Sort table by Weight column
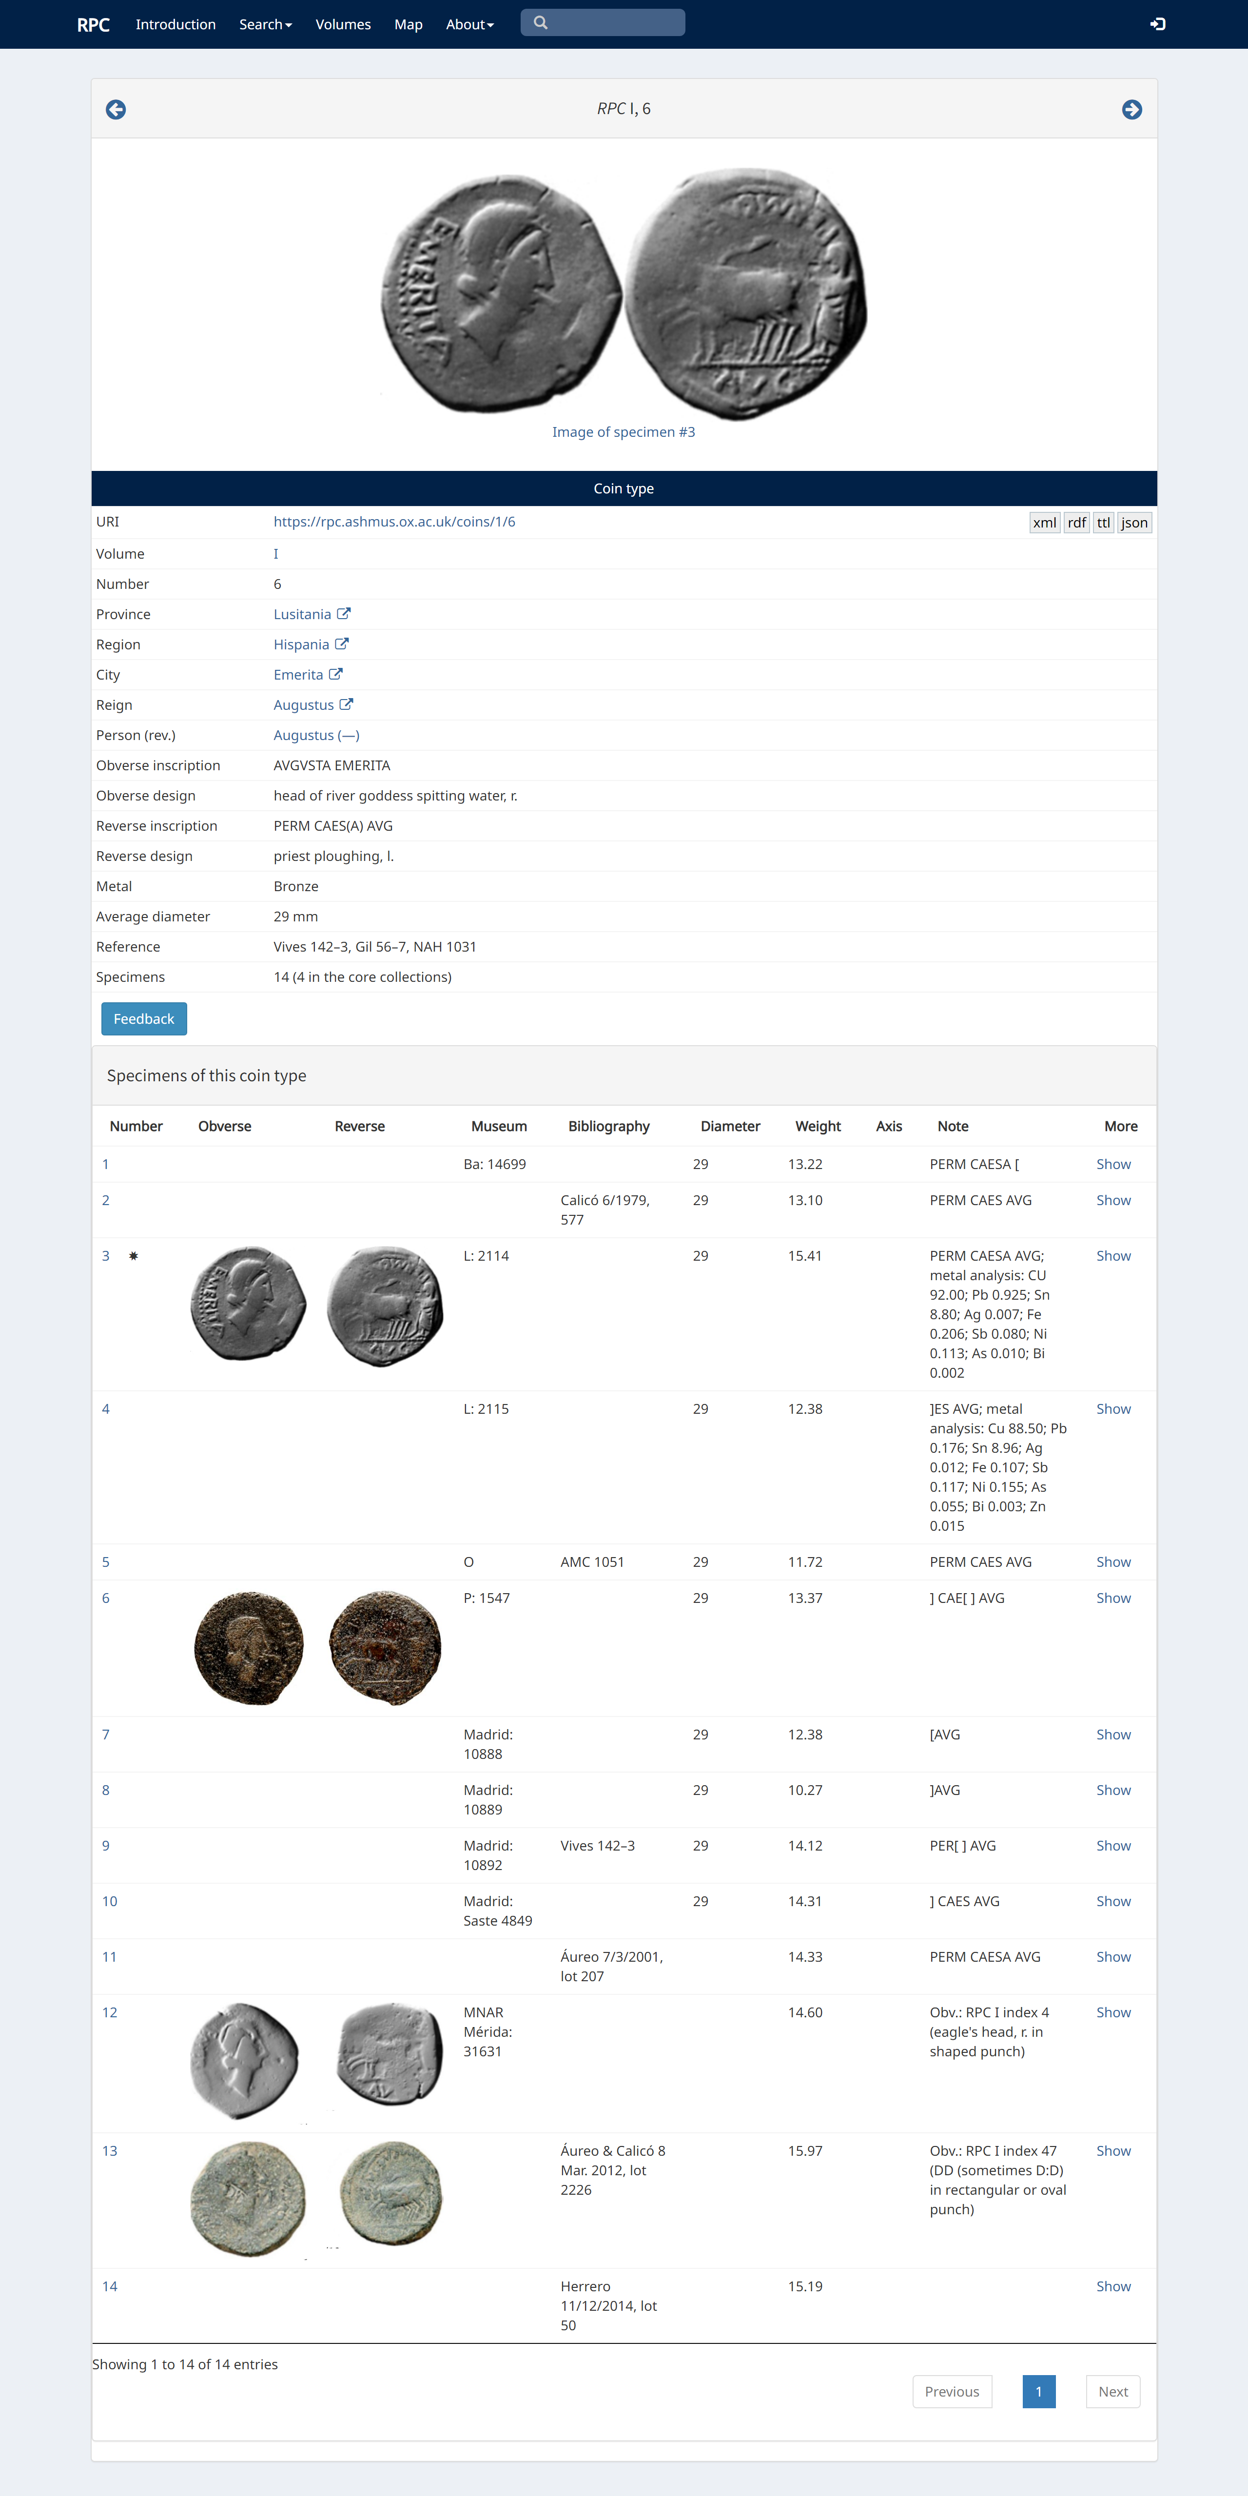The width and height of the screenshot is (1248, 2496). (x=818, y=1126)
